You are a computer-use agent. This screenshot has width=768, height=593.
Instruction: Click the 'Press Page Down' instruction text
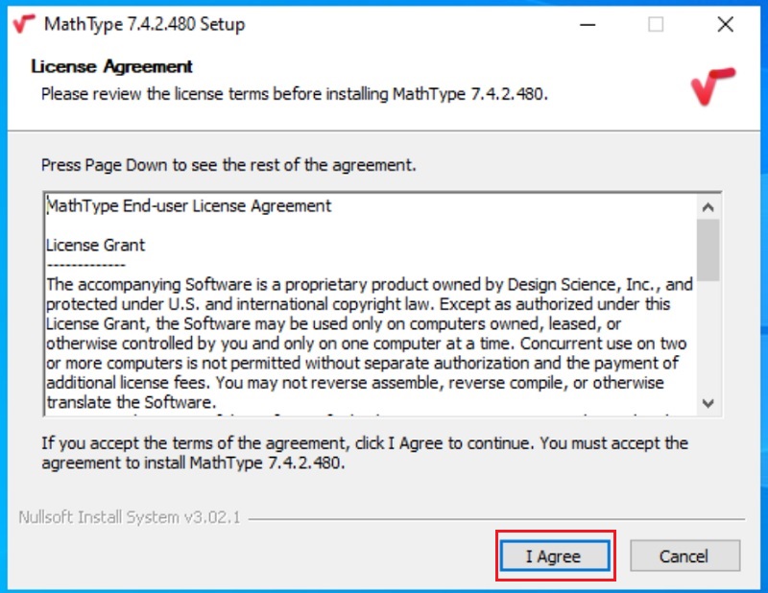point(228,165)
